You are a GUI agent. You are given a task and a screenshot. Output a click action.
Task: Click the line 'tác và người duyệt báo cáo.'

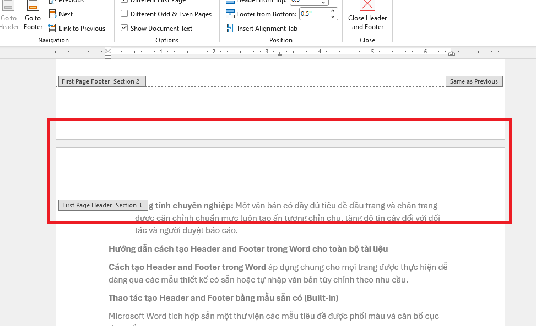click(x=186, y=230)
